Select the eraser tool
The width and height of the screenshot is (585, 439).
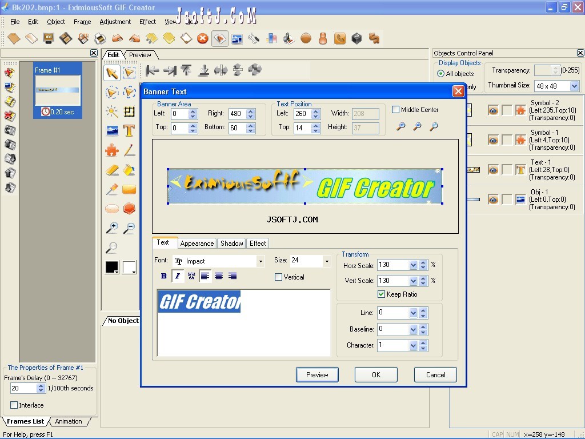[x=111, y=170]
